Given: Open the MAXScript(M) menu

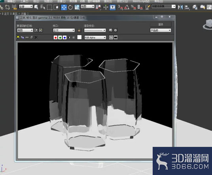Looking at the screenshot, I should click(141, 1).
